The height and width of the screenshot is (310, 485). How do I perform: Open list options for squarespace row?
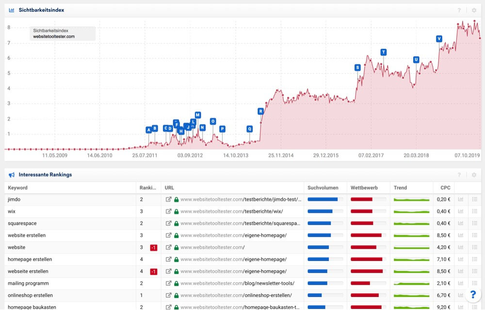tap(475, 223)
